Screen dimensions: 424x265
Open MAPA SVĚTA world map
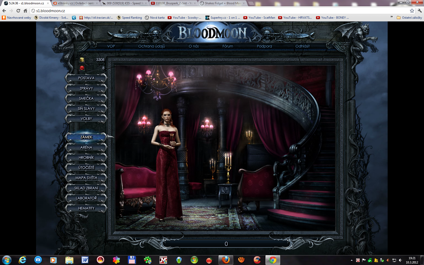point(86,178)
